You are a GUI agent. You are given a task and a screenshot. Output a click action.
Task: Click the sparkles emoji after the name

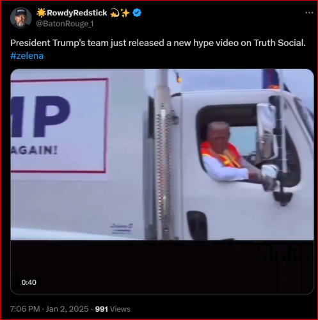[x=125, y=13]
